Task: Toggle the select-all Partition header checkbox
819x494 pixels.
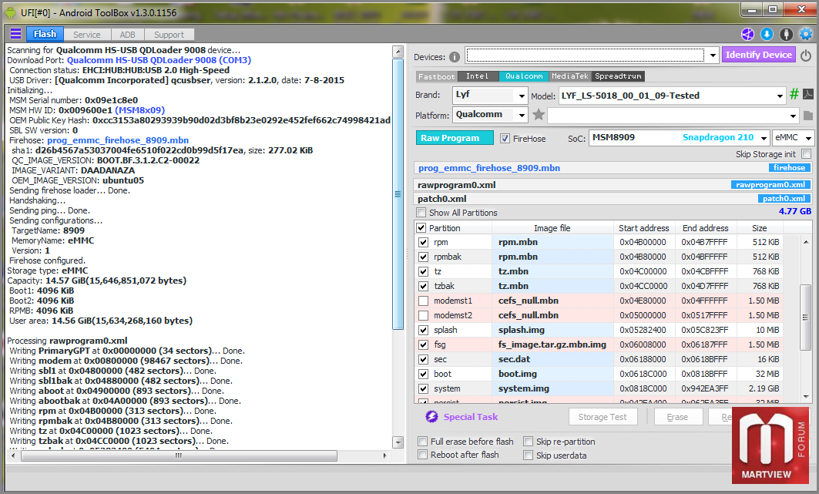Action: (421, 227)
